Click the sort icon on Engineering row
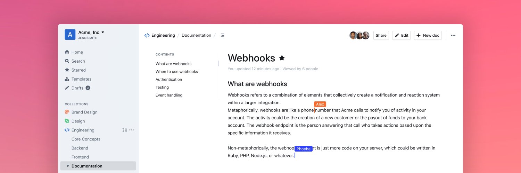This screenshot has width=521, height=173. (125, 130)
